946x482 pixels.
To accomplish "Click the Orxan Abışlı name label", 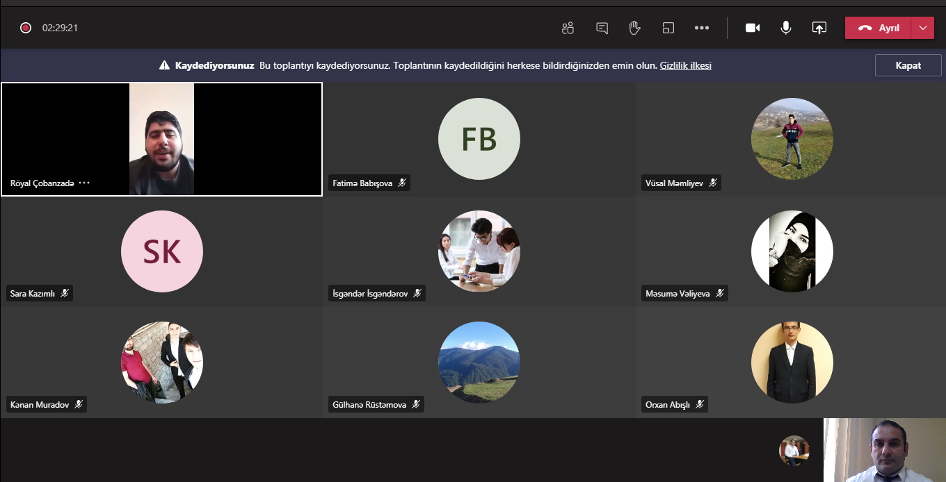I will [668, 404].
